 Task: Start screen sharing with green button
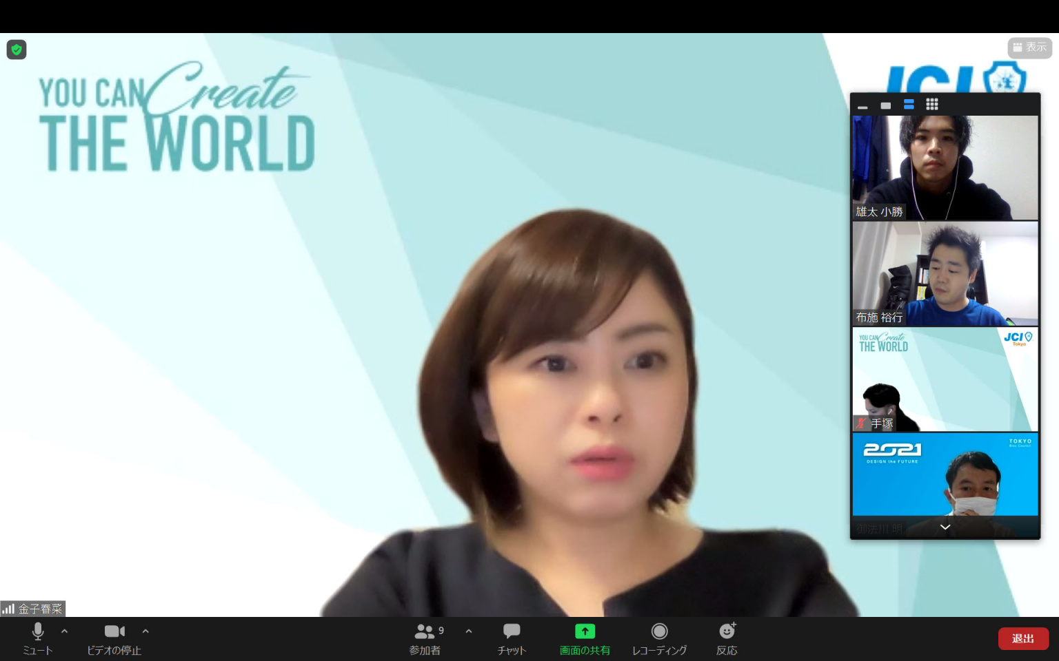(x=585, y=638)
